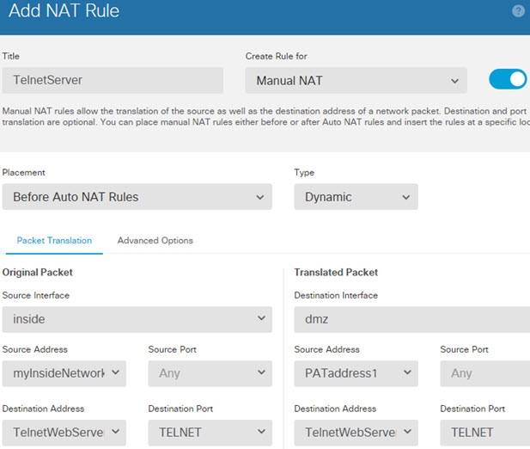This screenshot has height=449, width=530.
Task: Open the translated packet Source Port Any dropdown
Action: tap(485, 373)
